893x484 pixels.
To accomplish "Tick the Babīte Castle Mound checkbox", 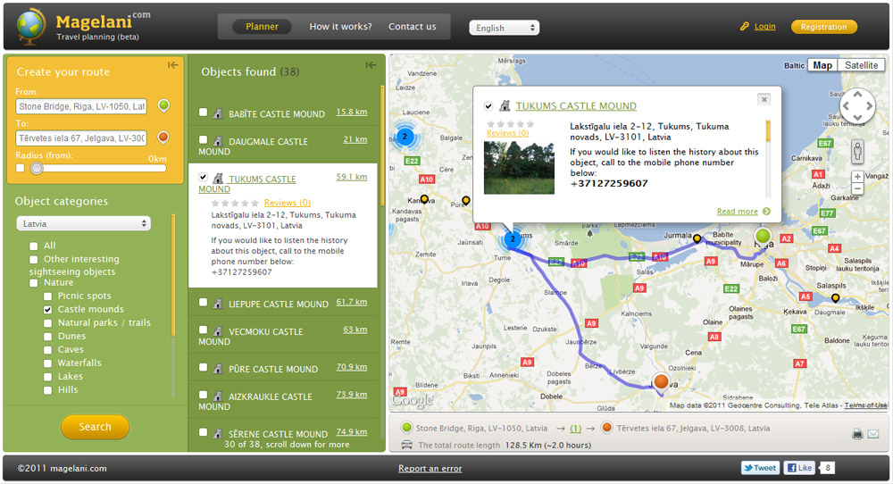I will 204,113.
